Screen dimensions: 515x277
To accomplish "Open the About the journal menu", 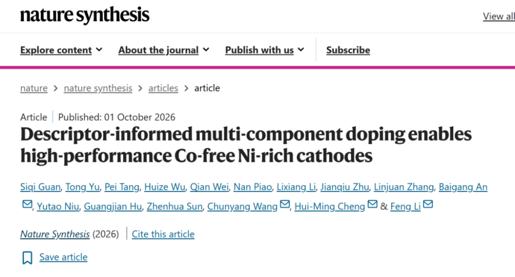I will 164,50.
